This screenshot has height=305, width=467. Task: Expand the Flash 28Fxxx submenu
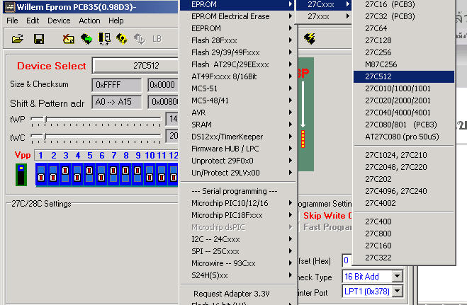239,40
